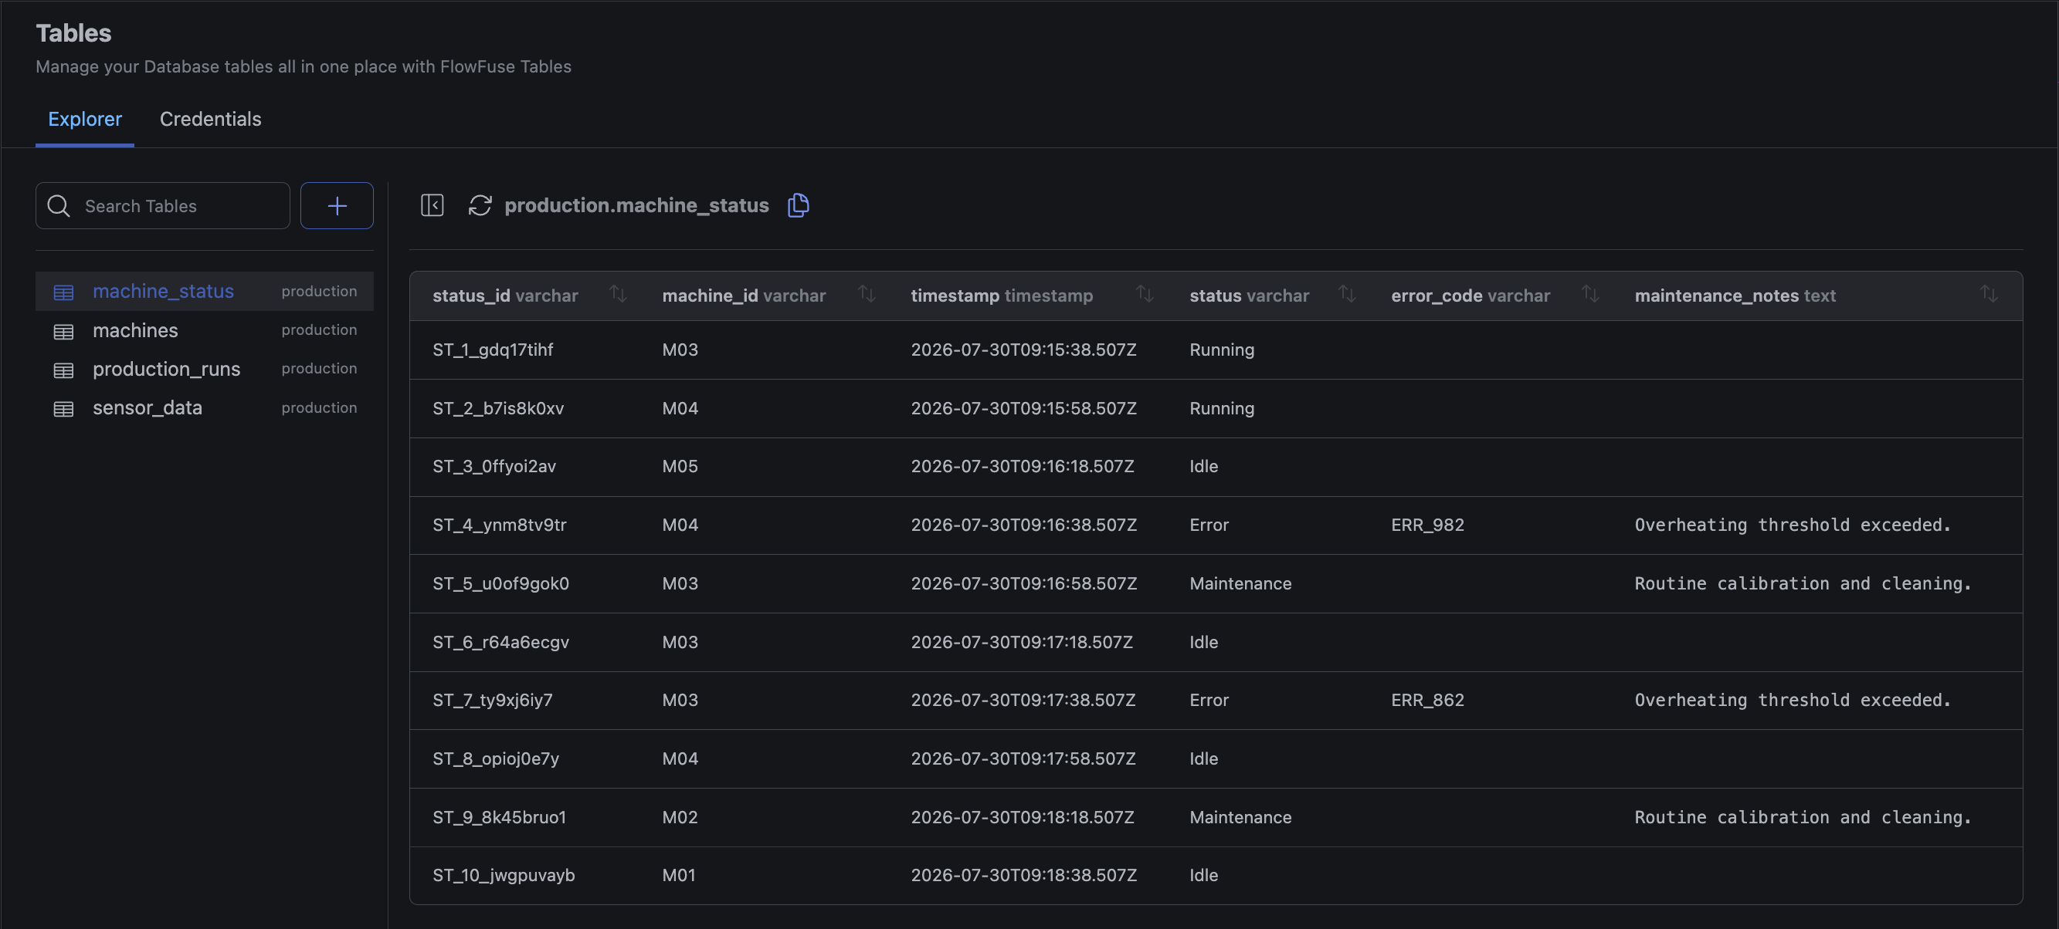Click the Maintenance status in ST_5 row

[x=1240, y=583]
